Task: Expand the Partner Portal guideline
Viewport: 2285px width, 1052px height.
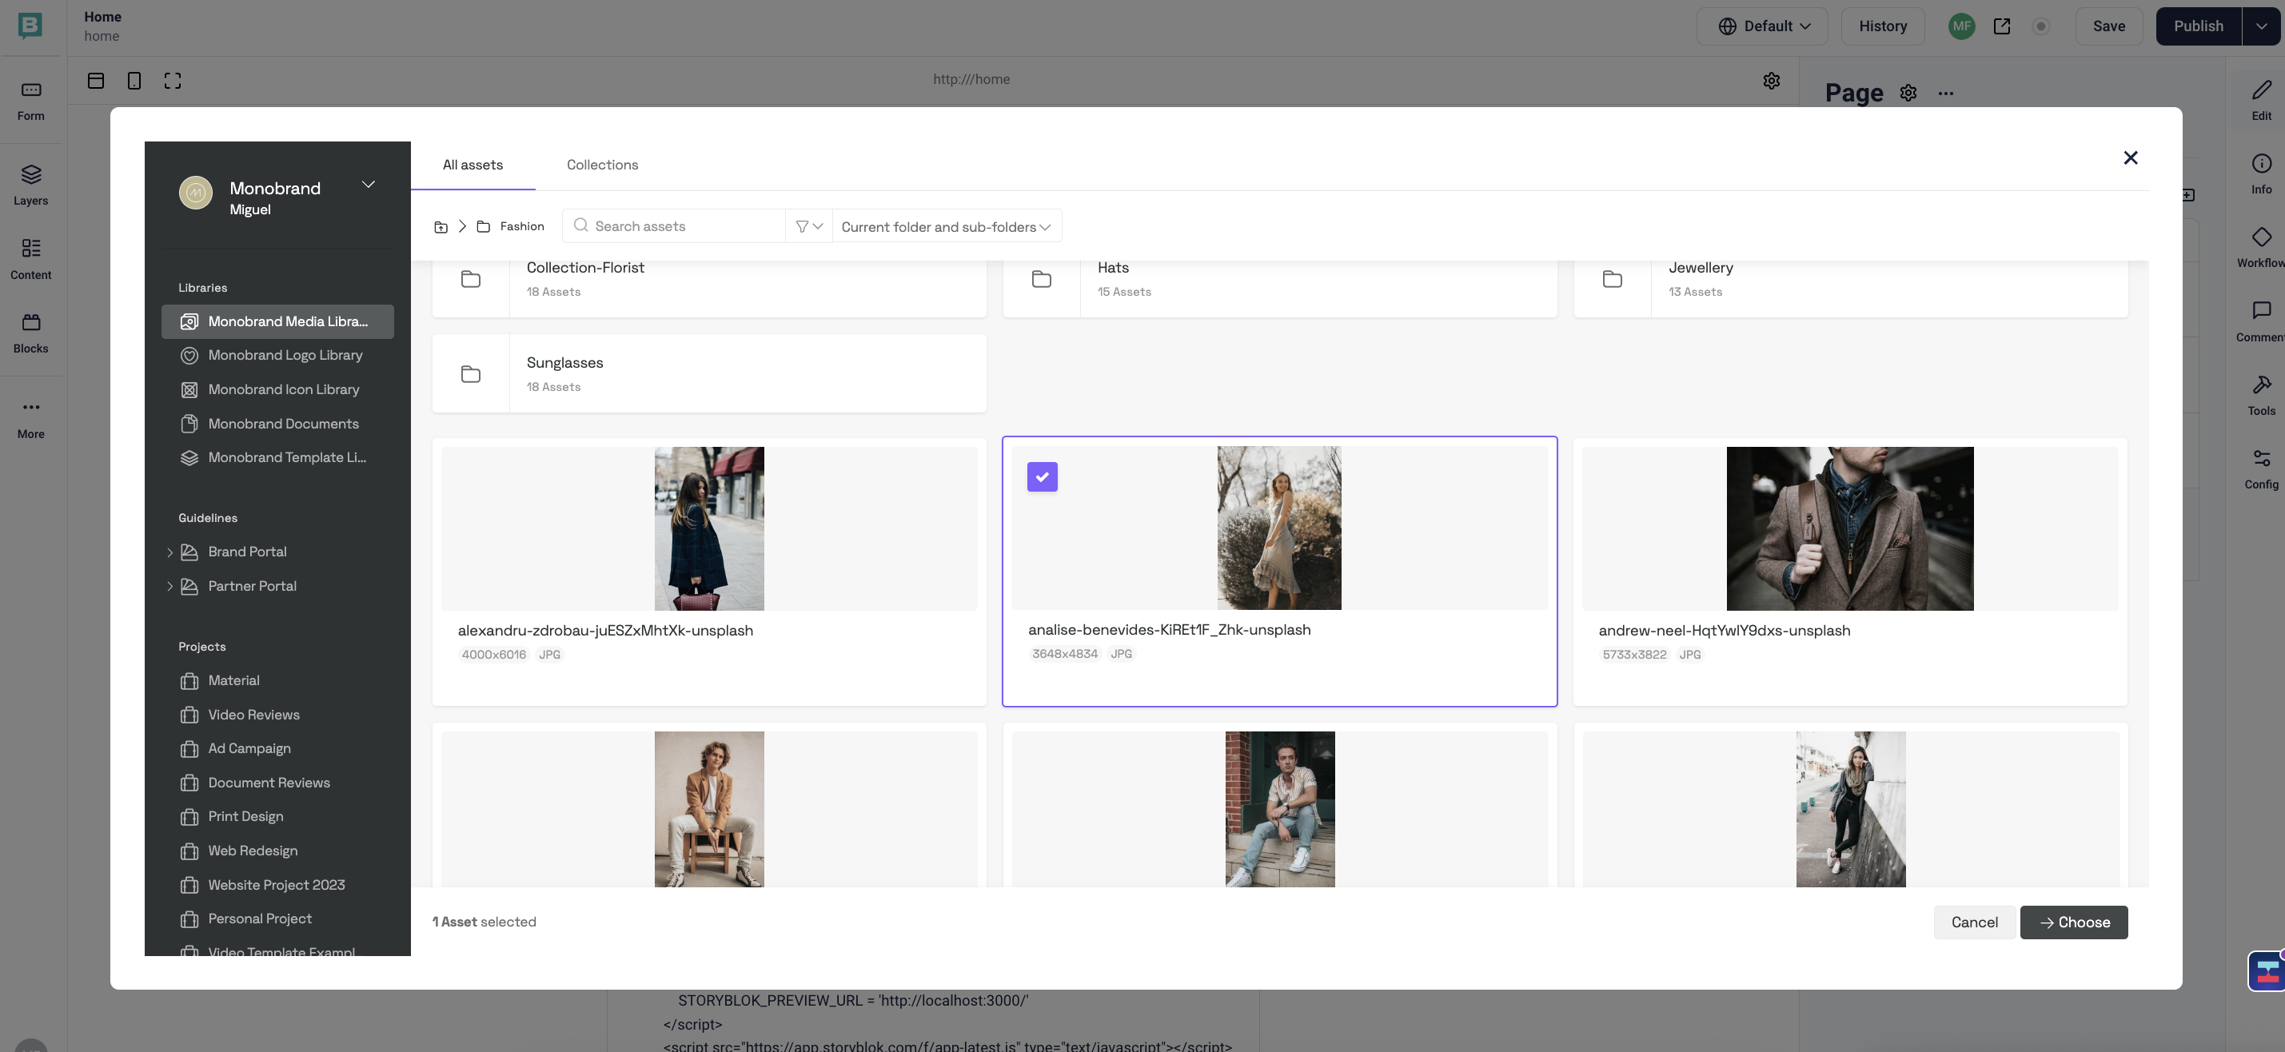Action: pos(170,586)
